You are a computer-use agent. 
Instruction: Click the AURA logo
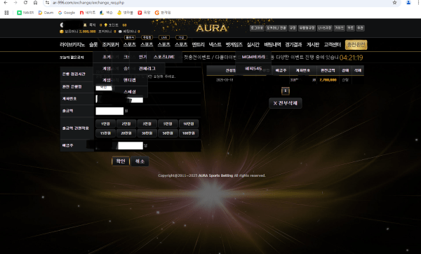[212, 28]
